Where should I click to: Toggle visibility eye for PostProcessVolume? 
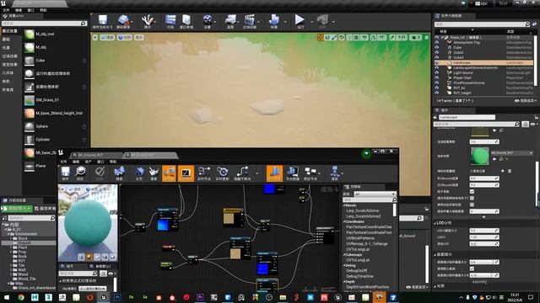[x=437, y=82]
